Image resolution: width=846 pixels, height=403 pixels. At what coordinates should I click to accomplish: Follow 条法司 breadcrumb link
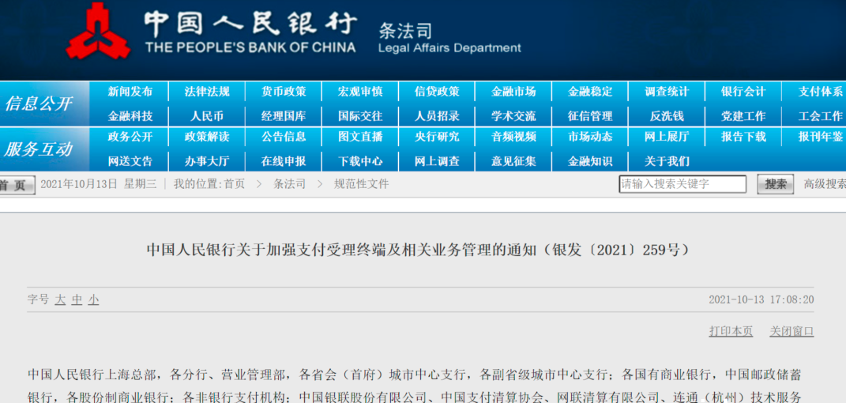pos(289,184)
